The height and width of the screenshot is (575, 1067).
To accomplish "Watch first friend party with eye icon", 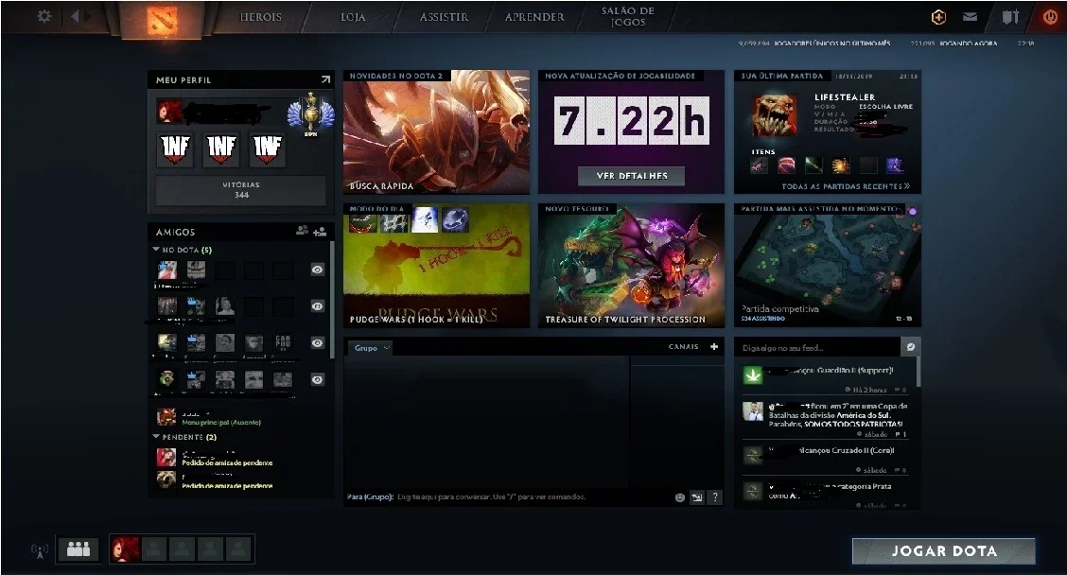I will 317,270.
